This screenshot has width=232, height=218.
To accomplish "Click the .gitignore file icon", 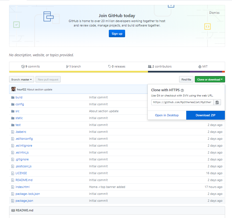I will click(13, 159).
